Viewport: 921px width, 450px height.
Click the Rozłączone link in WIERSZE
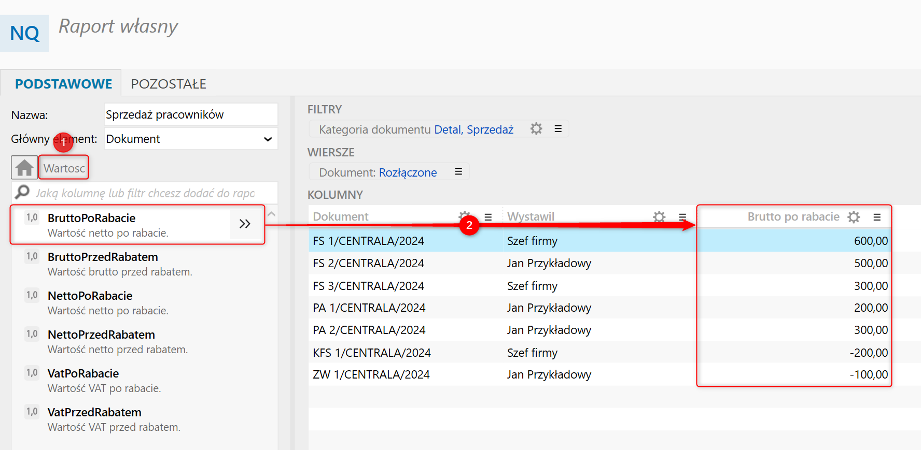[408, 172]
